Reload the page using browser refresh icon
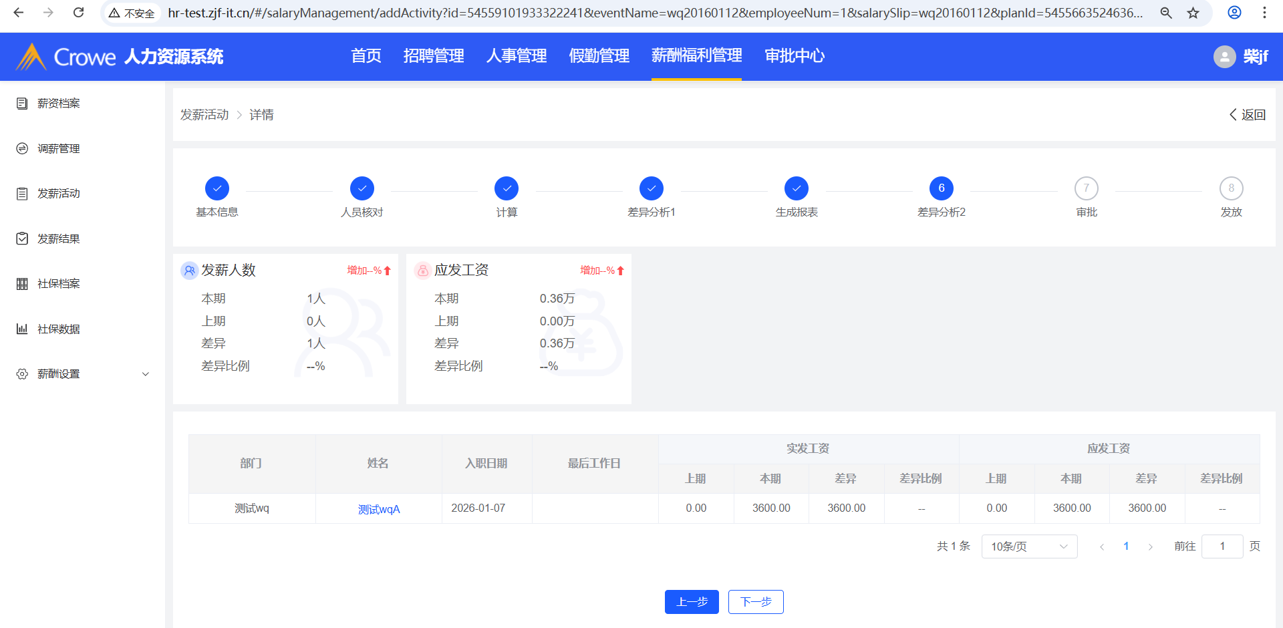This screenshot has width=1283, height=628. pos(78,13)
